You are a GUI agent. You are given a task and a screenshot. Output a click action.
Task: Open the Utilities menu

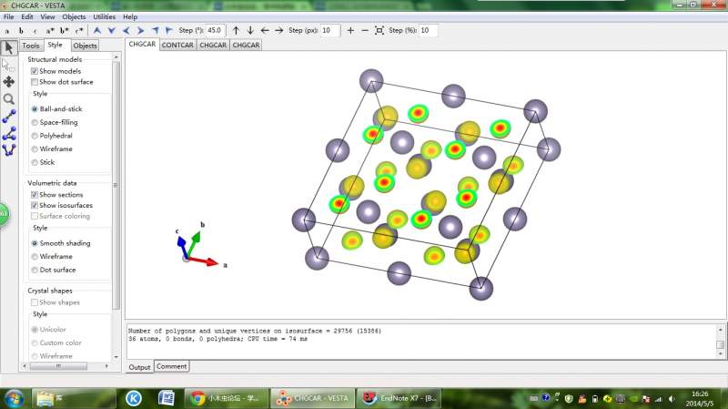coord(105,16)
